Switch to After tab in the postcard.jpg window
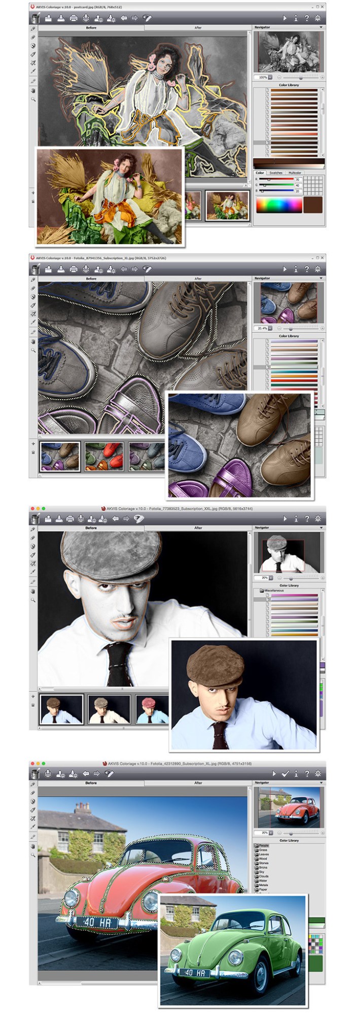 198,27
